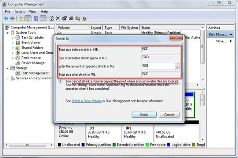
Task: Click the Device Manager icon in tree
Action: tap(18, 63)
